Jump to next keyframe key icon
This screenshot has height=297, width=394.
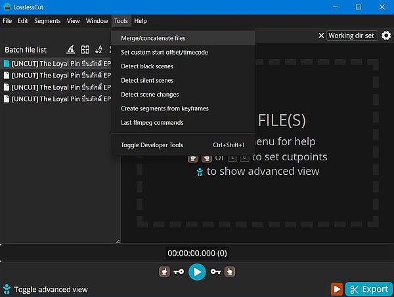tap(215, 271)
